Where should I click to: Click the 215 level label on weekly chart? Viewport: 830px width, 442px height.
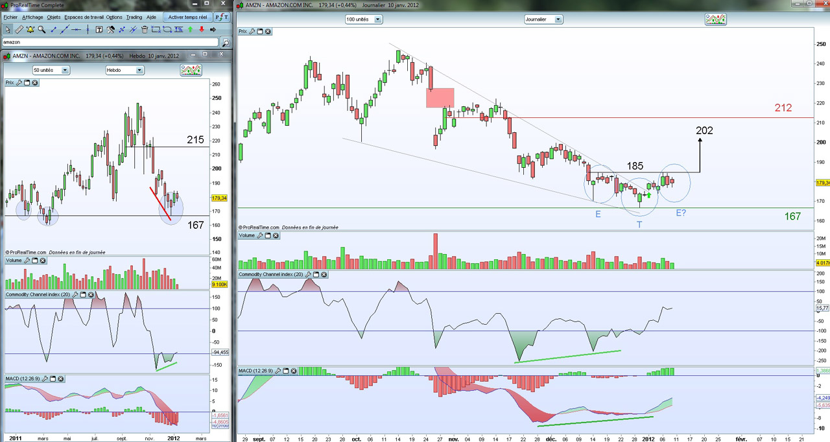click(195, 139)
